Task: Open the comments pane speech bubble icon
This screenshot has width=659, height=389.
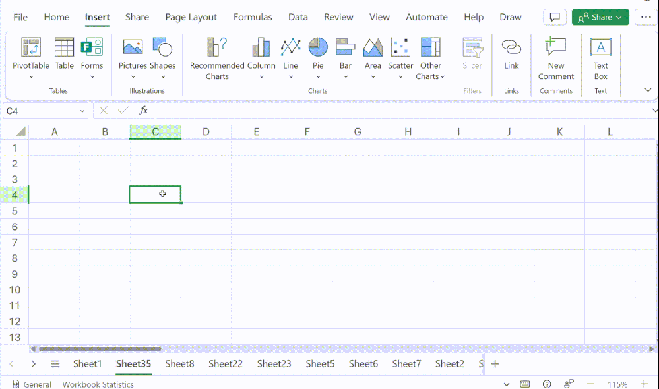Action: click(x=555, y=17)
